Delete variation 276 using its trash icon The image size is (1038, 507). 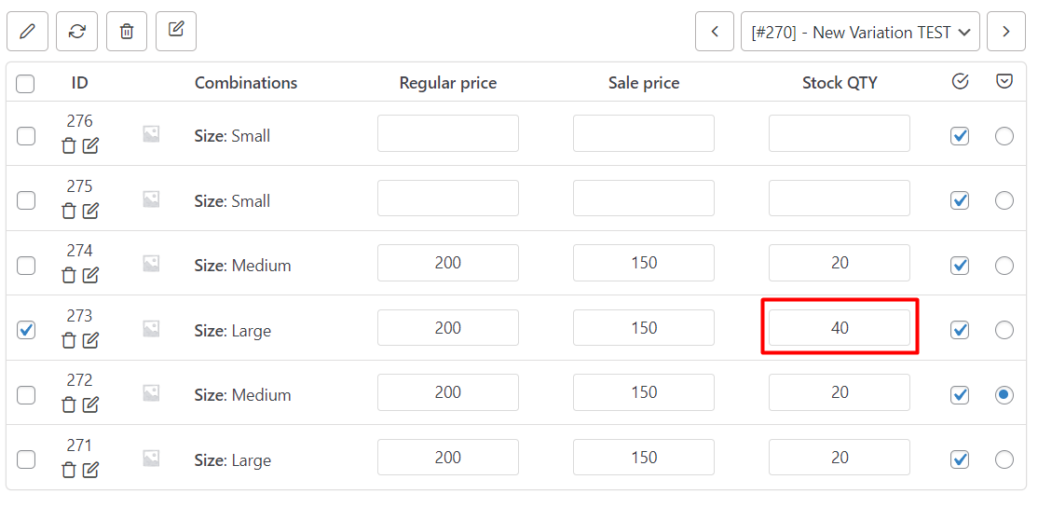(69, 145)
